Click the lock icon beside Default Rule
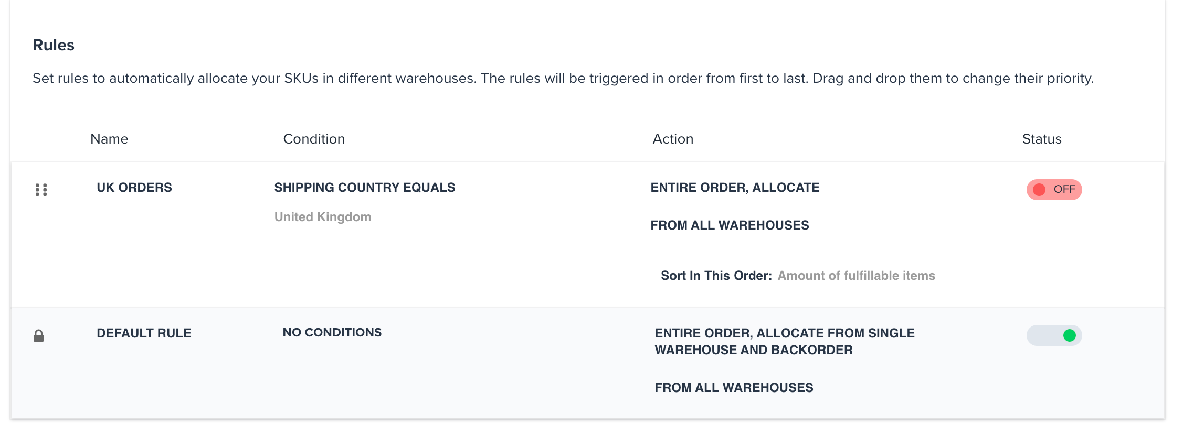The image size is (1183, 436). [39, 335]
